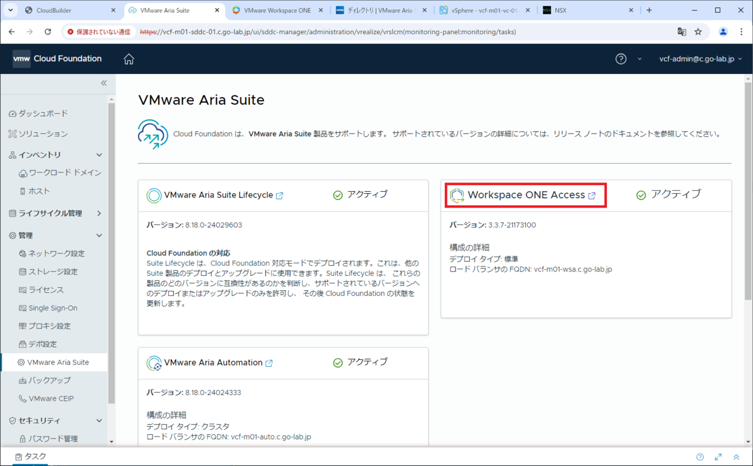Open パスワード管理 in the sidebar

click(x=48, y=439)
